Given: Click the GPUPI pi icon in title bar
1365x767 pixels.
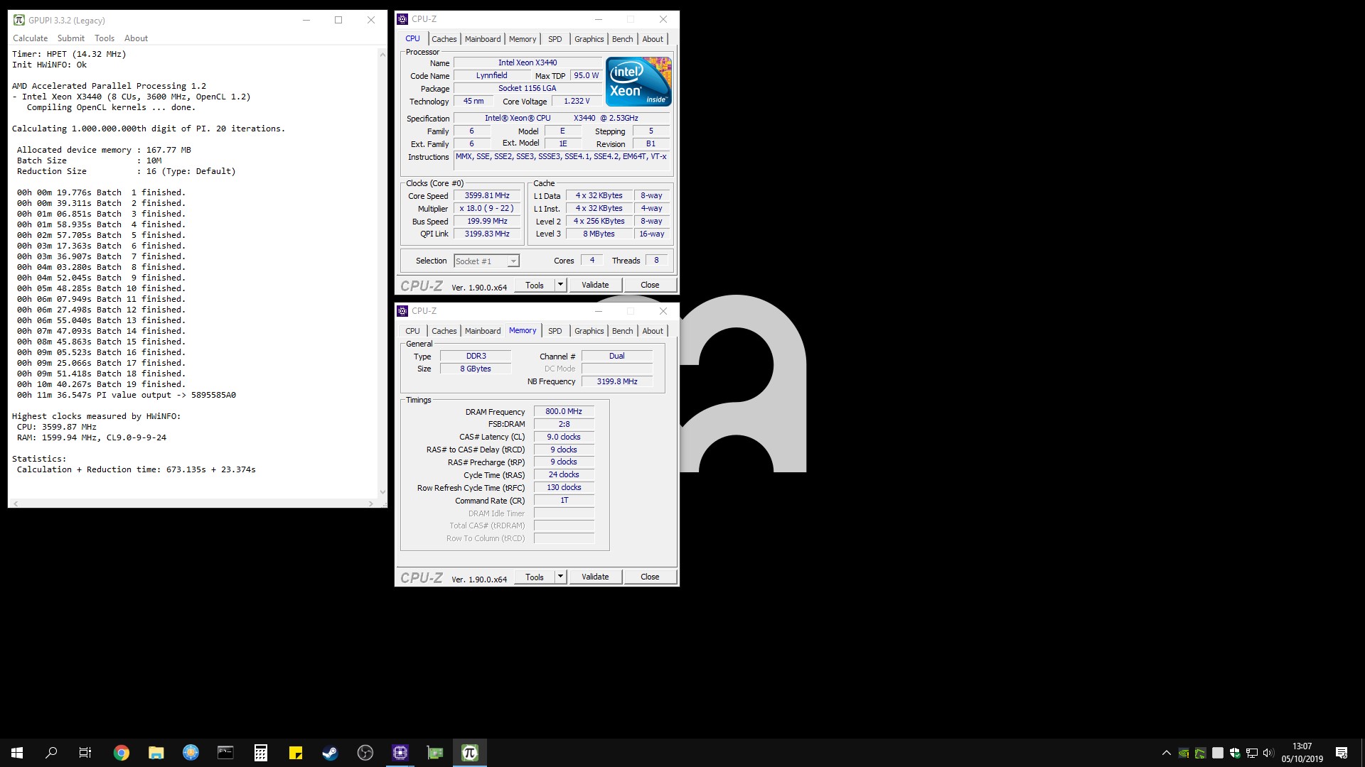Looking at the screenshot, I should 19,20.
